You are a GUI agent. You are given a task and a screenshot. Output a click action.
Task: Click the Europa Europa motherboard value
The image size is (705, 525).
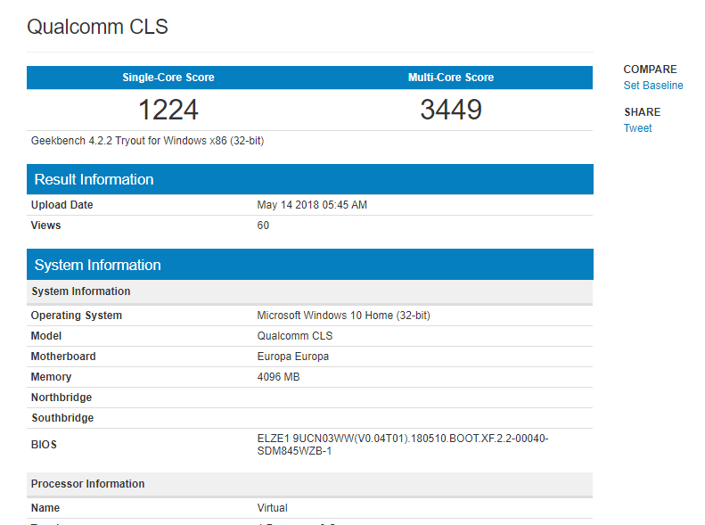(x=292, y=357)
